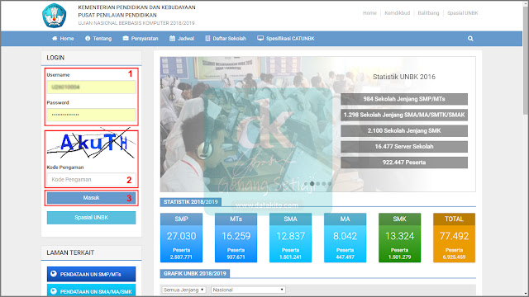Click the MTs statistics card
This screenshot has height=297, width=529.
236,238
